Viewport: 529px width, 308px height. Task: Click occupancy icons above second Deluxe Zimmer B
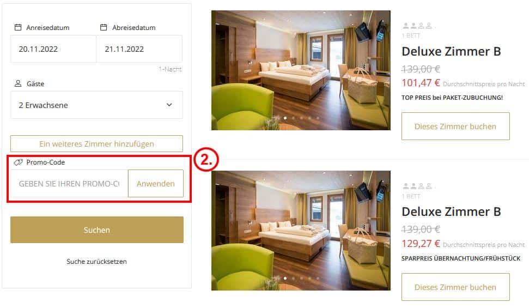417,186
